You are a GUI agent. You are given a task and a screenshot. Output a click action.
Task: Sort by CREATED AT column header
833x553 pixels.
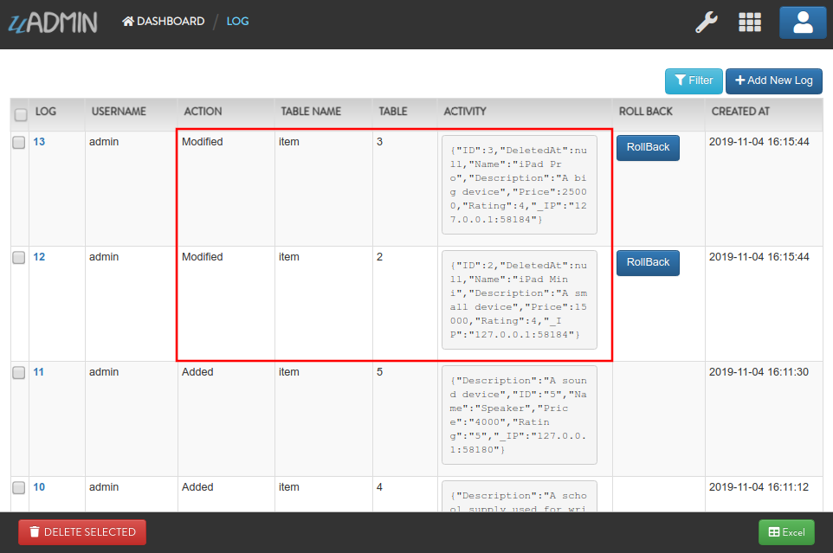click(x=740, y=112)
